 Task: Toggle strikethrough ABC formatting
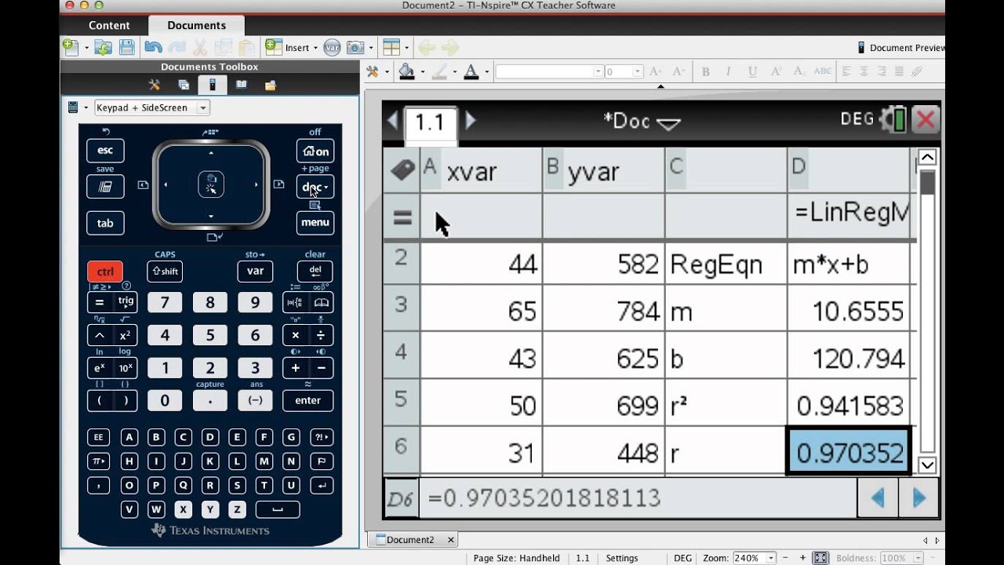823,71
